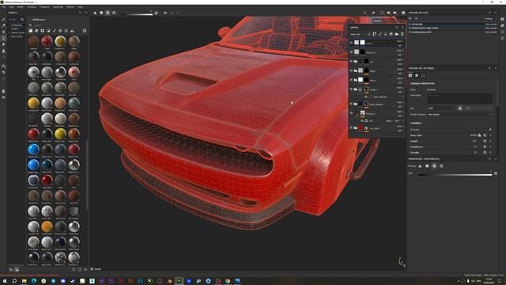Screen dimensions: 506x285
Task: Expand Car_Paint folder icon
Action: pyautogui.click(x=355, y=128)
